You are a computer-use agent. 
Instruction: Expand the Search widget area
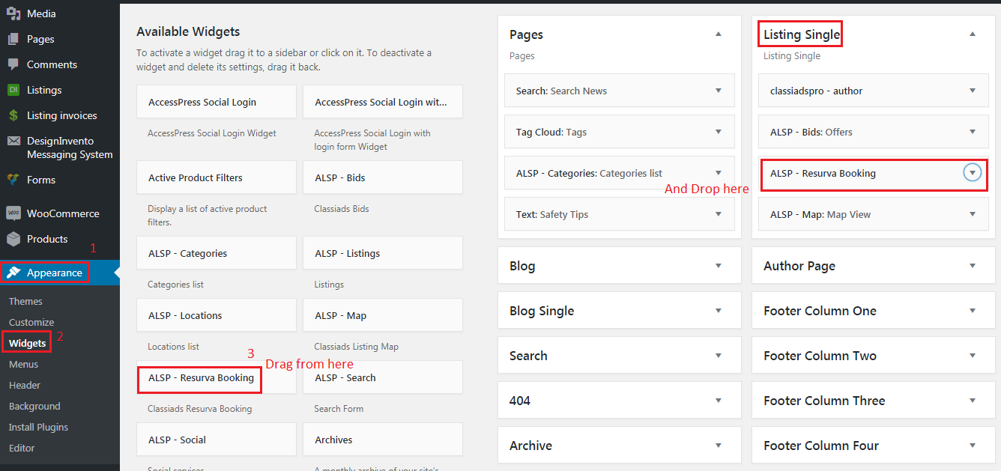click(719, 356)
